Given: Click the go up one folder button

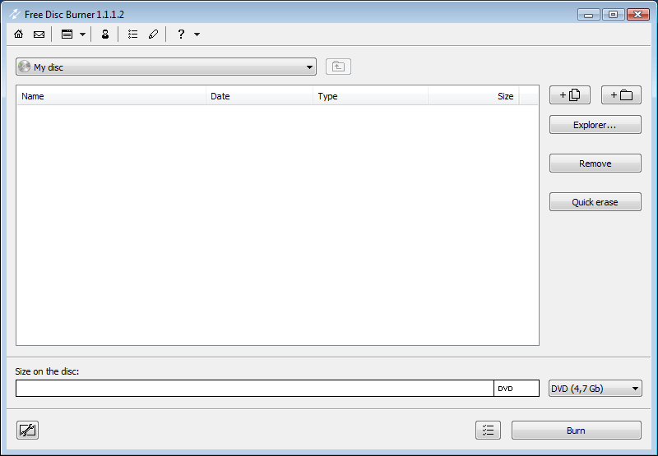Looking at the screenshot, I should (x=338, y=67).
